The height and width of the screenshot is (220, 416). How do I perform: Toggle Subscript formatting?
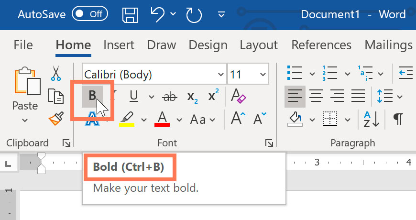point(192,97)
